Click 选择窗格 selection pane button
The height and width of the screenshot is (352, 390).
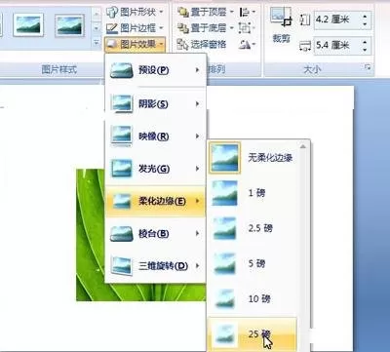(202, 44)
